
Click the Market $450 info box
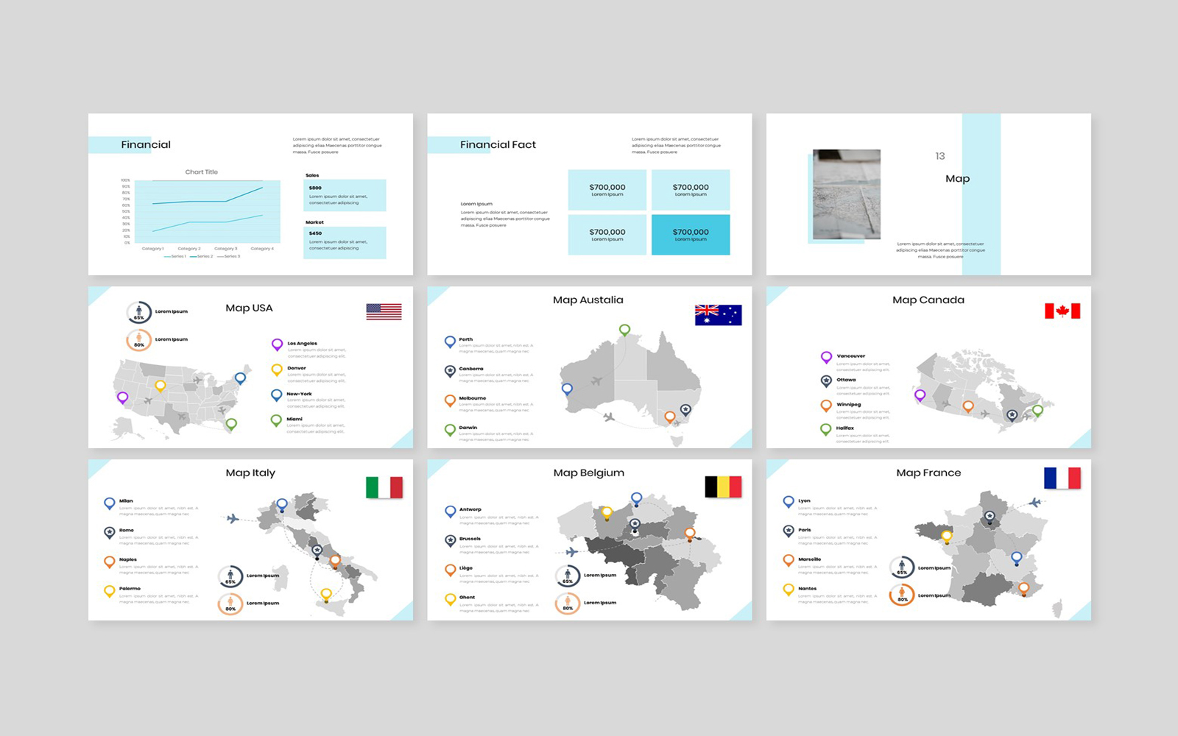345,242
